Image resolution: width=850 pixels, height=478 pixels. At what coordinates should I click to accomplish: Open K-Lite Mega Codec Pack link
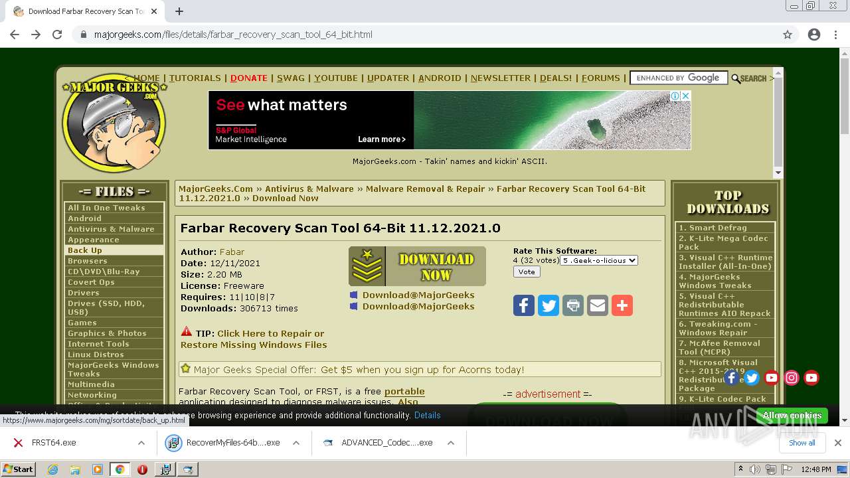point(723,242)
